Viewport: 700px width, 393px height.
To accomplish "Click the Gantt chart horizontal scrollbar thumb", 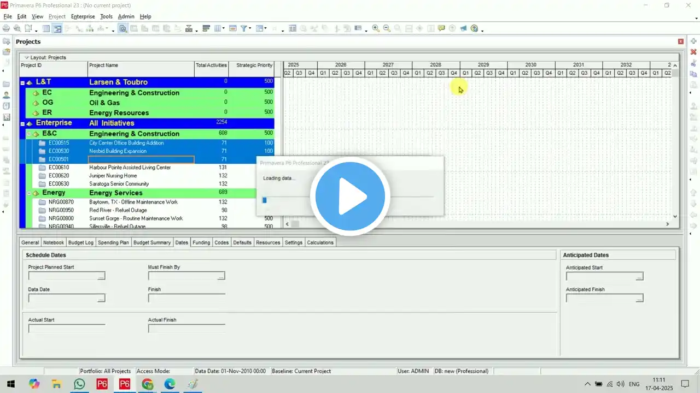I will (295, 224).
